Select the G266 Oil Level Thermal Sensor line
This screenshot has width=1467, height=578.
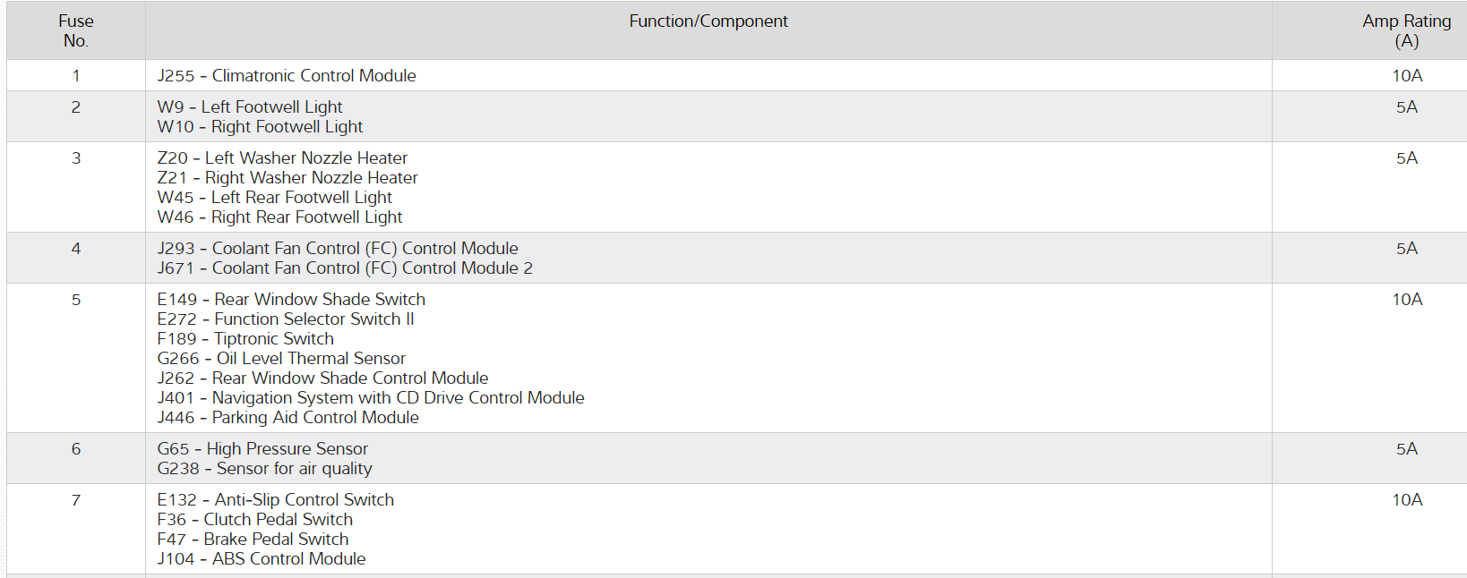click(281, 359)
